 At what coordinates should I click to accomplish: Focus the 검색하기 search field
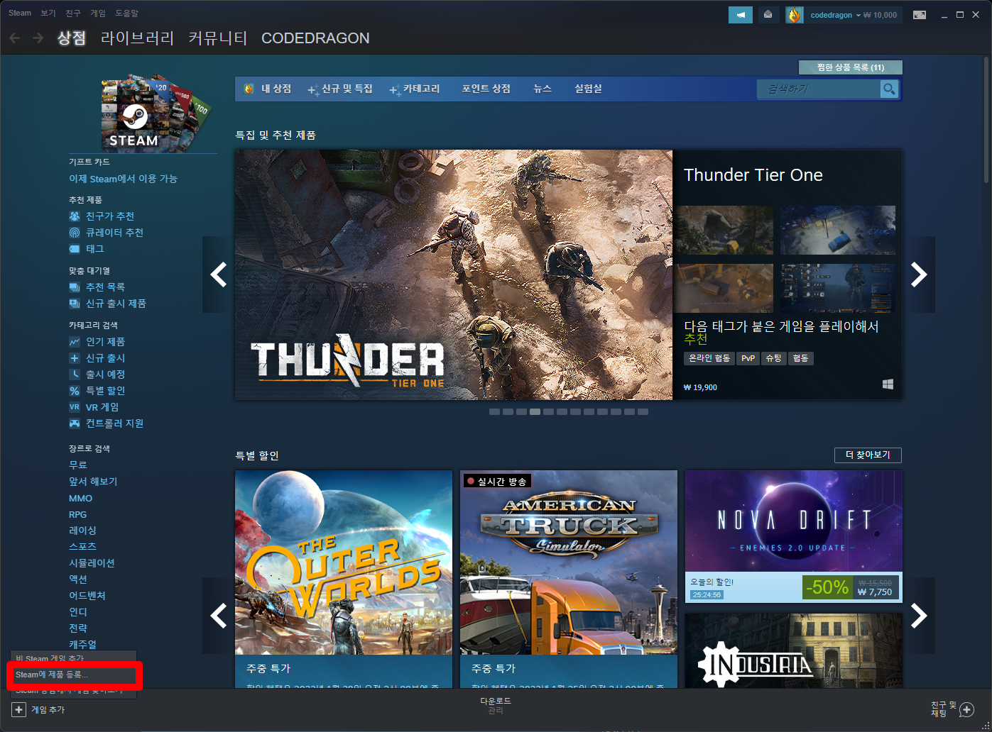click(819, 89)
